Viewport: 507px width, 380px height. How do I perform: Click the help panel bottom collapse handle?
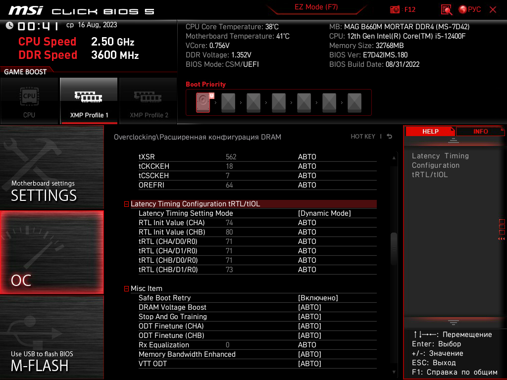pyautogui.click(x=454, y=323)
